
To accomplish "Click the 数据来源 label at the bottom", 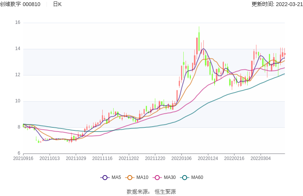I will pyautogui.click(x=137, y=192).
